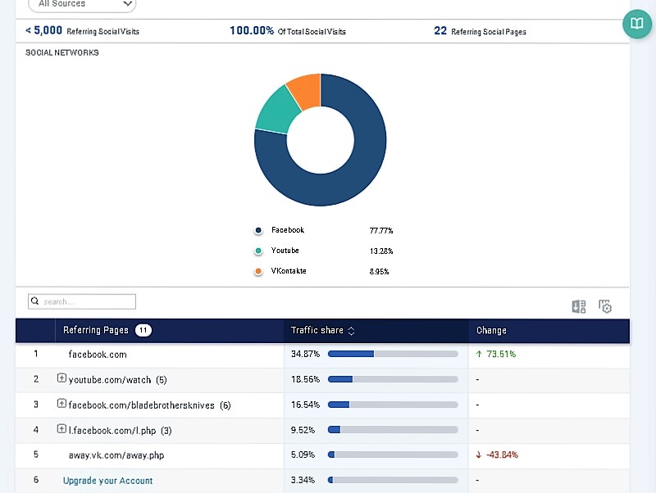Open facebook.com/bladebrothersknives page link
The image size is (656, 493).
coord(141,405)
